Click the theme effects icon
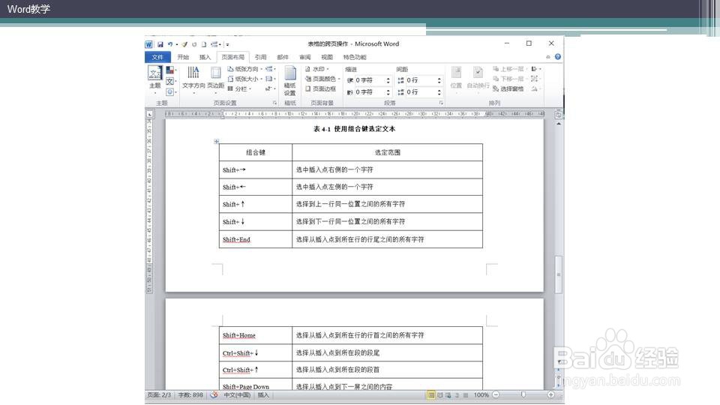 pos(170,91)
